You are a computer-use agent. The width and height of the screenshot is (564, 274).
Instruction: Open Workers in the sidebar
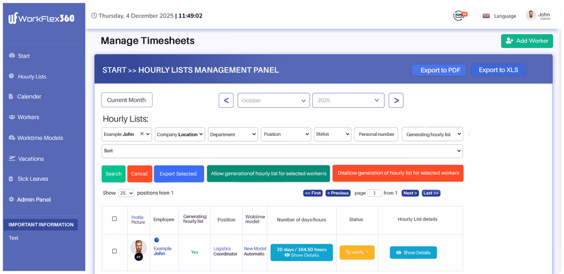[28, 117]
